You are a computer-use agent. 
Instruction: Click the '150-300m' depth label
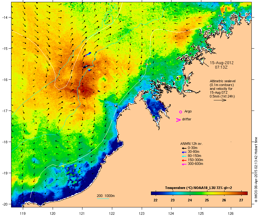[195, 160]
